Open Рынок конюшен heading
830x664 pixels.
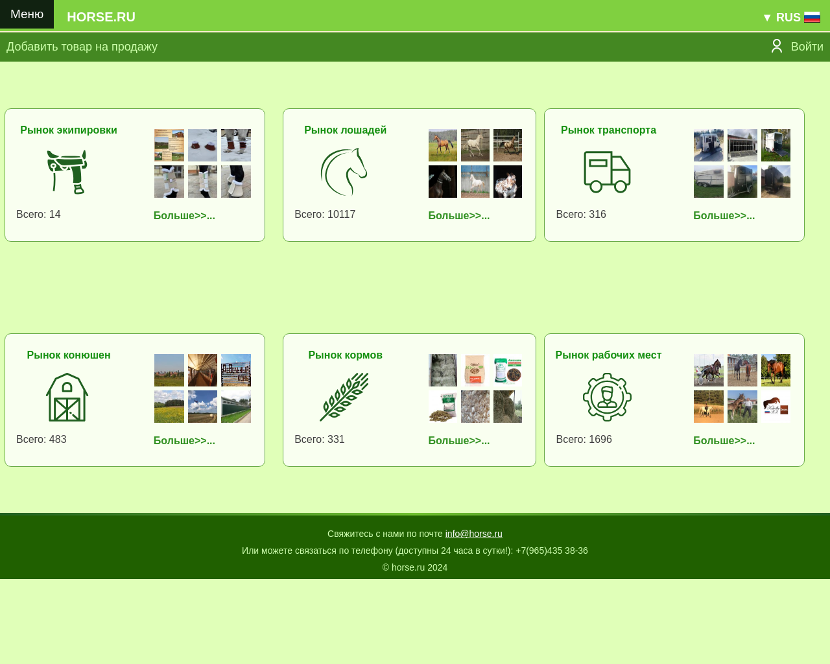click(x=69, y=355)
